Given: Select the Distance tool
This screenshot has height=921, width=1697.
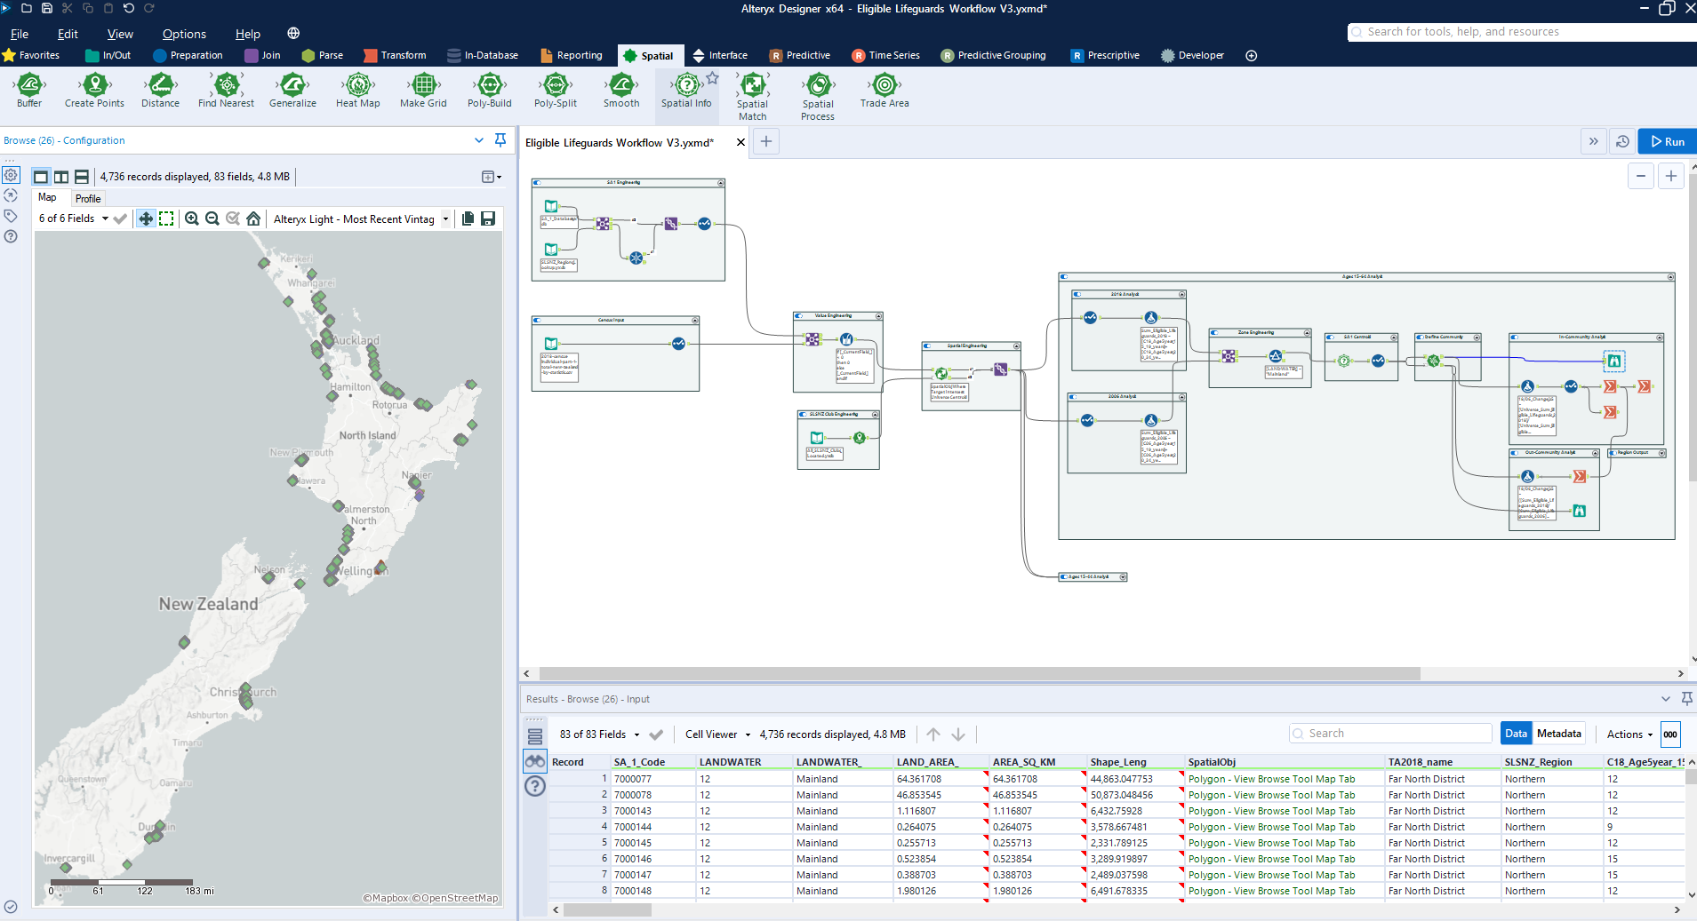Looking at the screenshot, I should pos(160,91).
